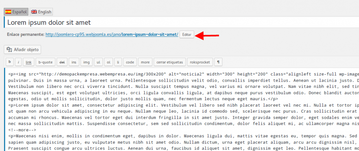Apply bold with the b button
The height and width of the screenshot is (151, 359).
point(9,62)
